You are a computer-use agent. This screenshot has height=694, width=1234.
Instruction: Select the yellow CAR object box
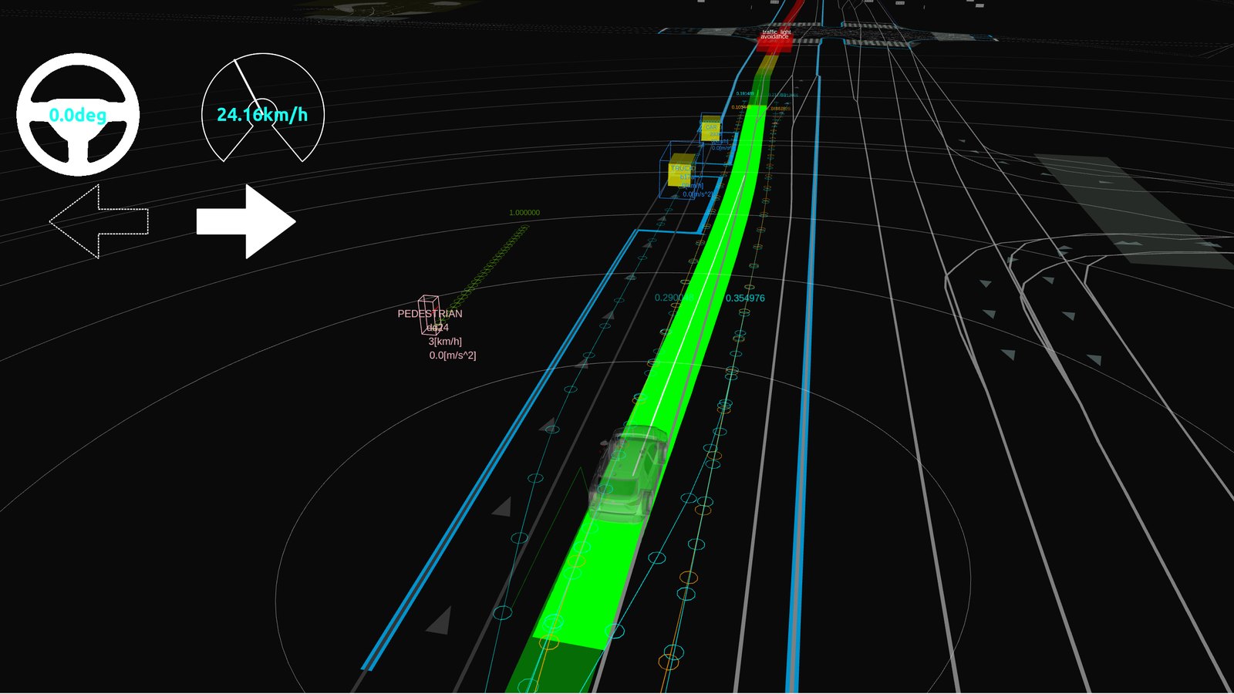click(711, 126)
